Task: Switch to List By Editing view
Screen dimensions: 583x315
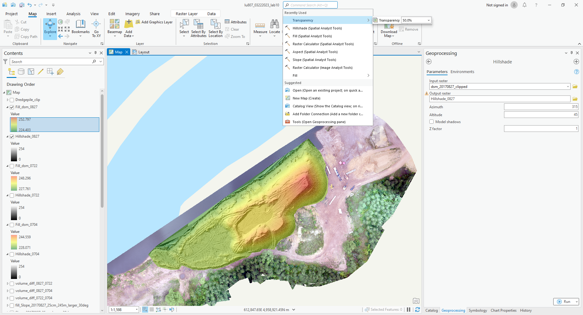Action: (41, 72)
